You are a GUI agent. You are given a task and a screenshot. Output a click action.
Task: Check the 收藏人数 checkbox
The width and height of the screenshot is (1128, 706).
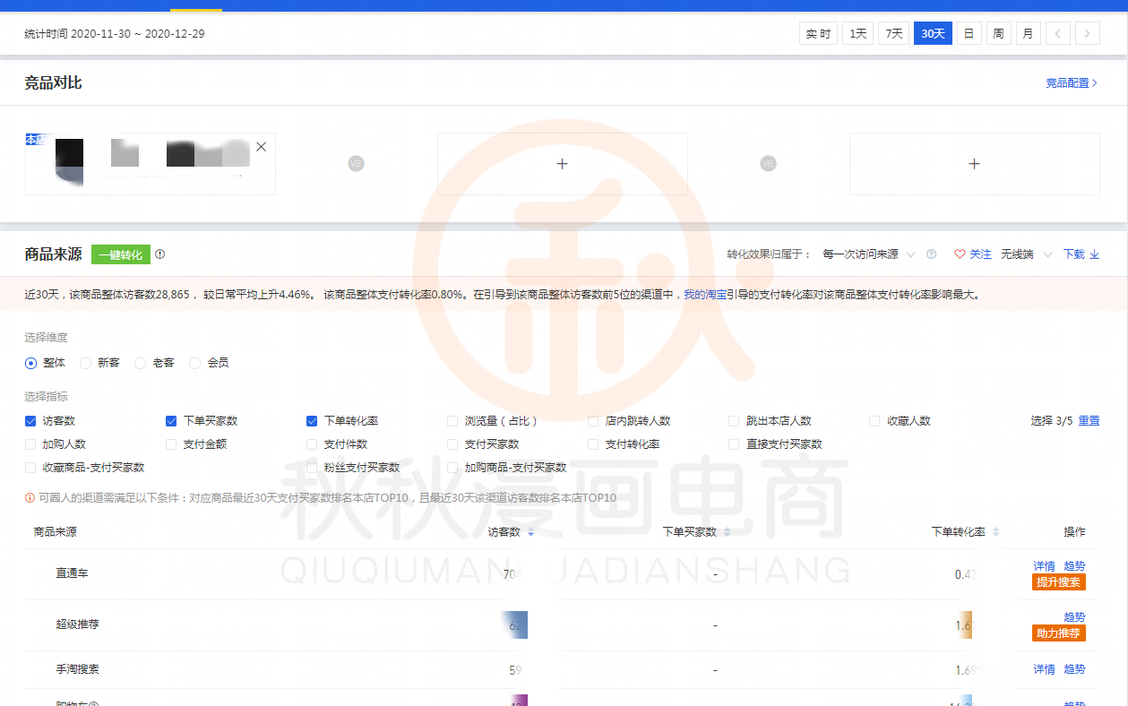[874, 421]
